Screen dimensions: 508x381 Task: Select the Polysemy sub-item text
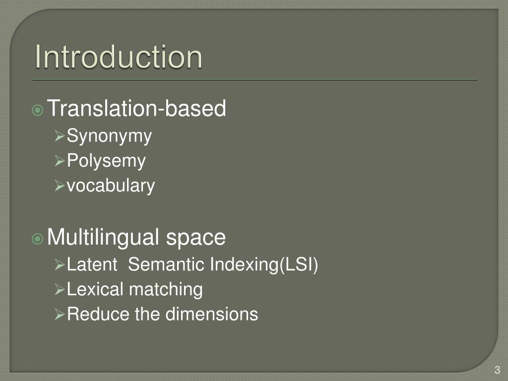106,161
